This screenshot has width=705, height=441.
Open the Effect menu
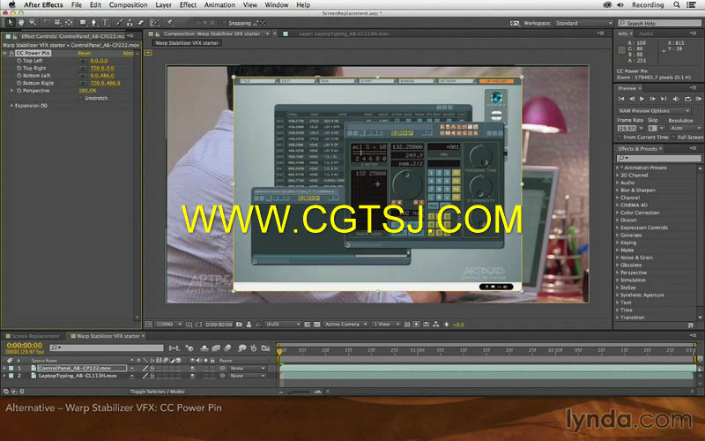point(188,5)
